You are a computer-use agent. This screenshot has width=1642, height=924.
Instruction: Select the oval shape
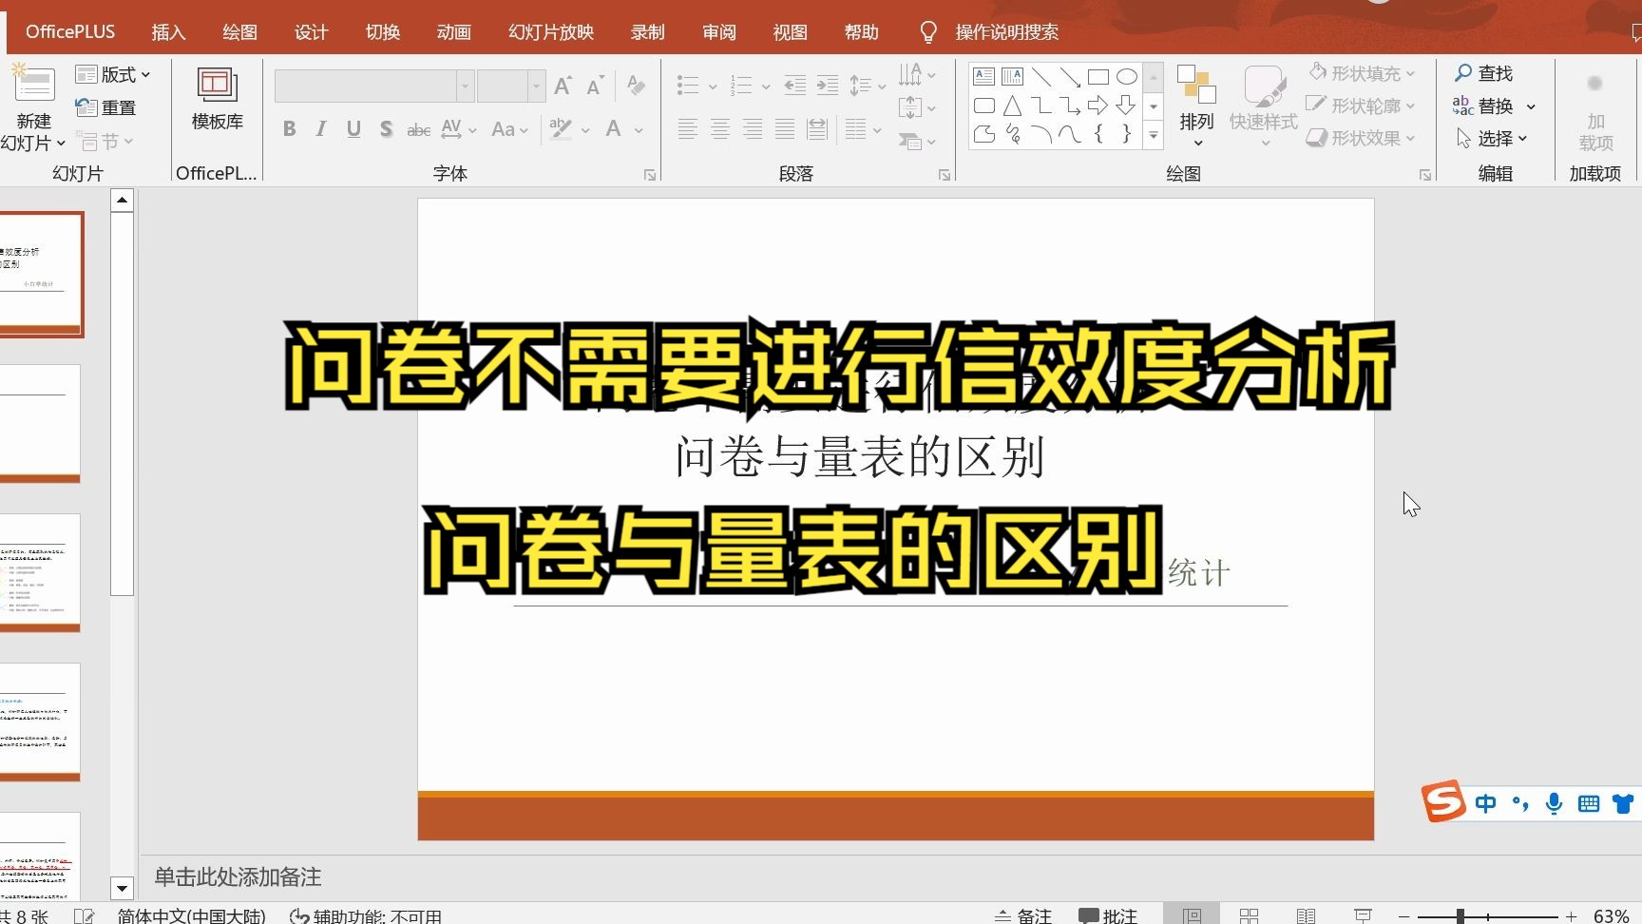(x=1127, y=77)
